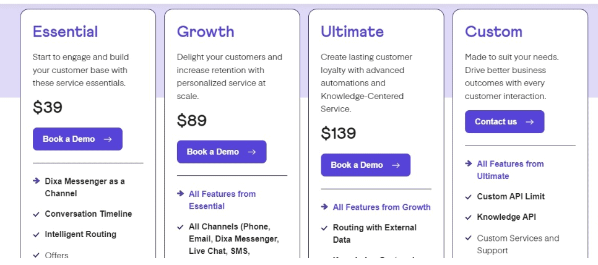Click arrow icon next to All Features from Essential
Screen dimensions: 598x265
coord(180,193)
